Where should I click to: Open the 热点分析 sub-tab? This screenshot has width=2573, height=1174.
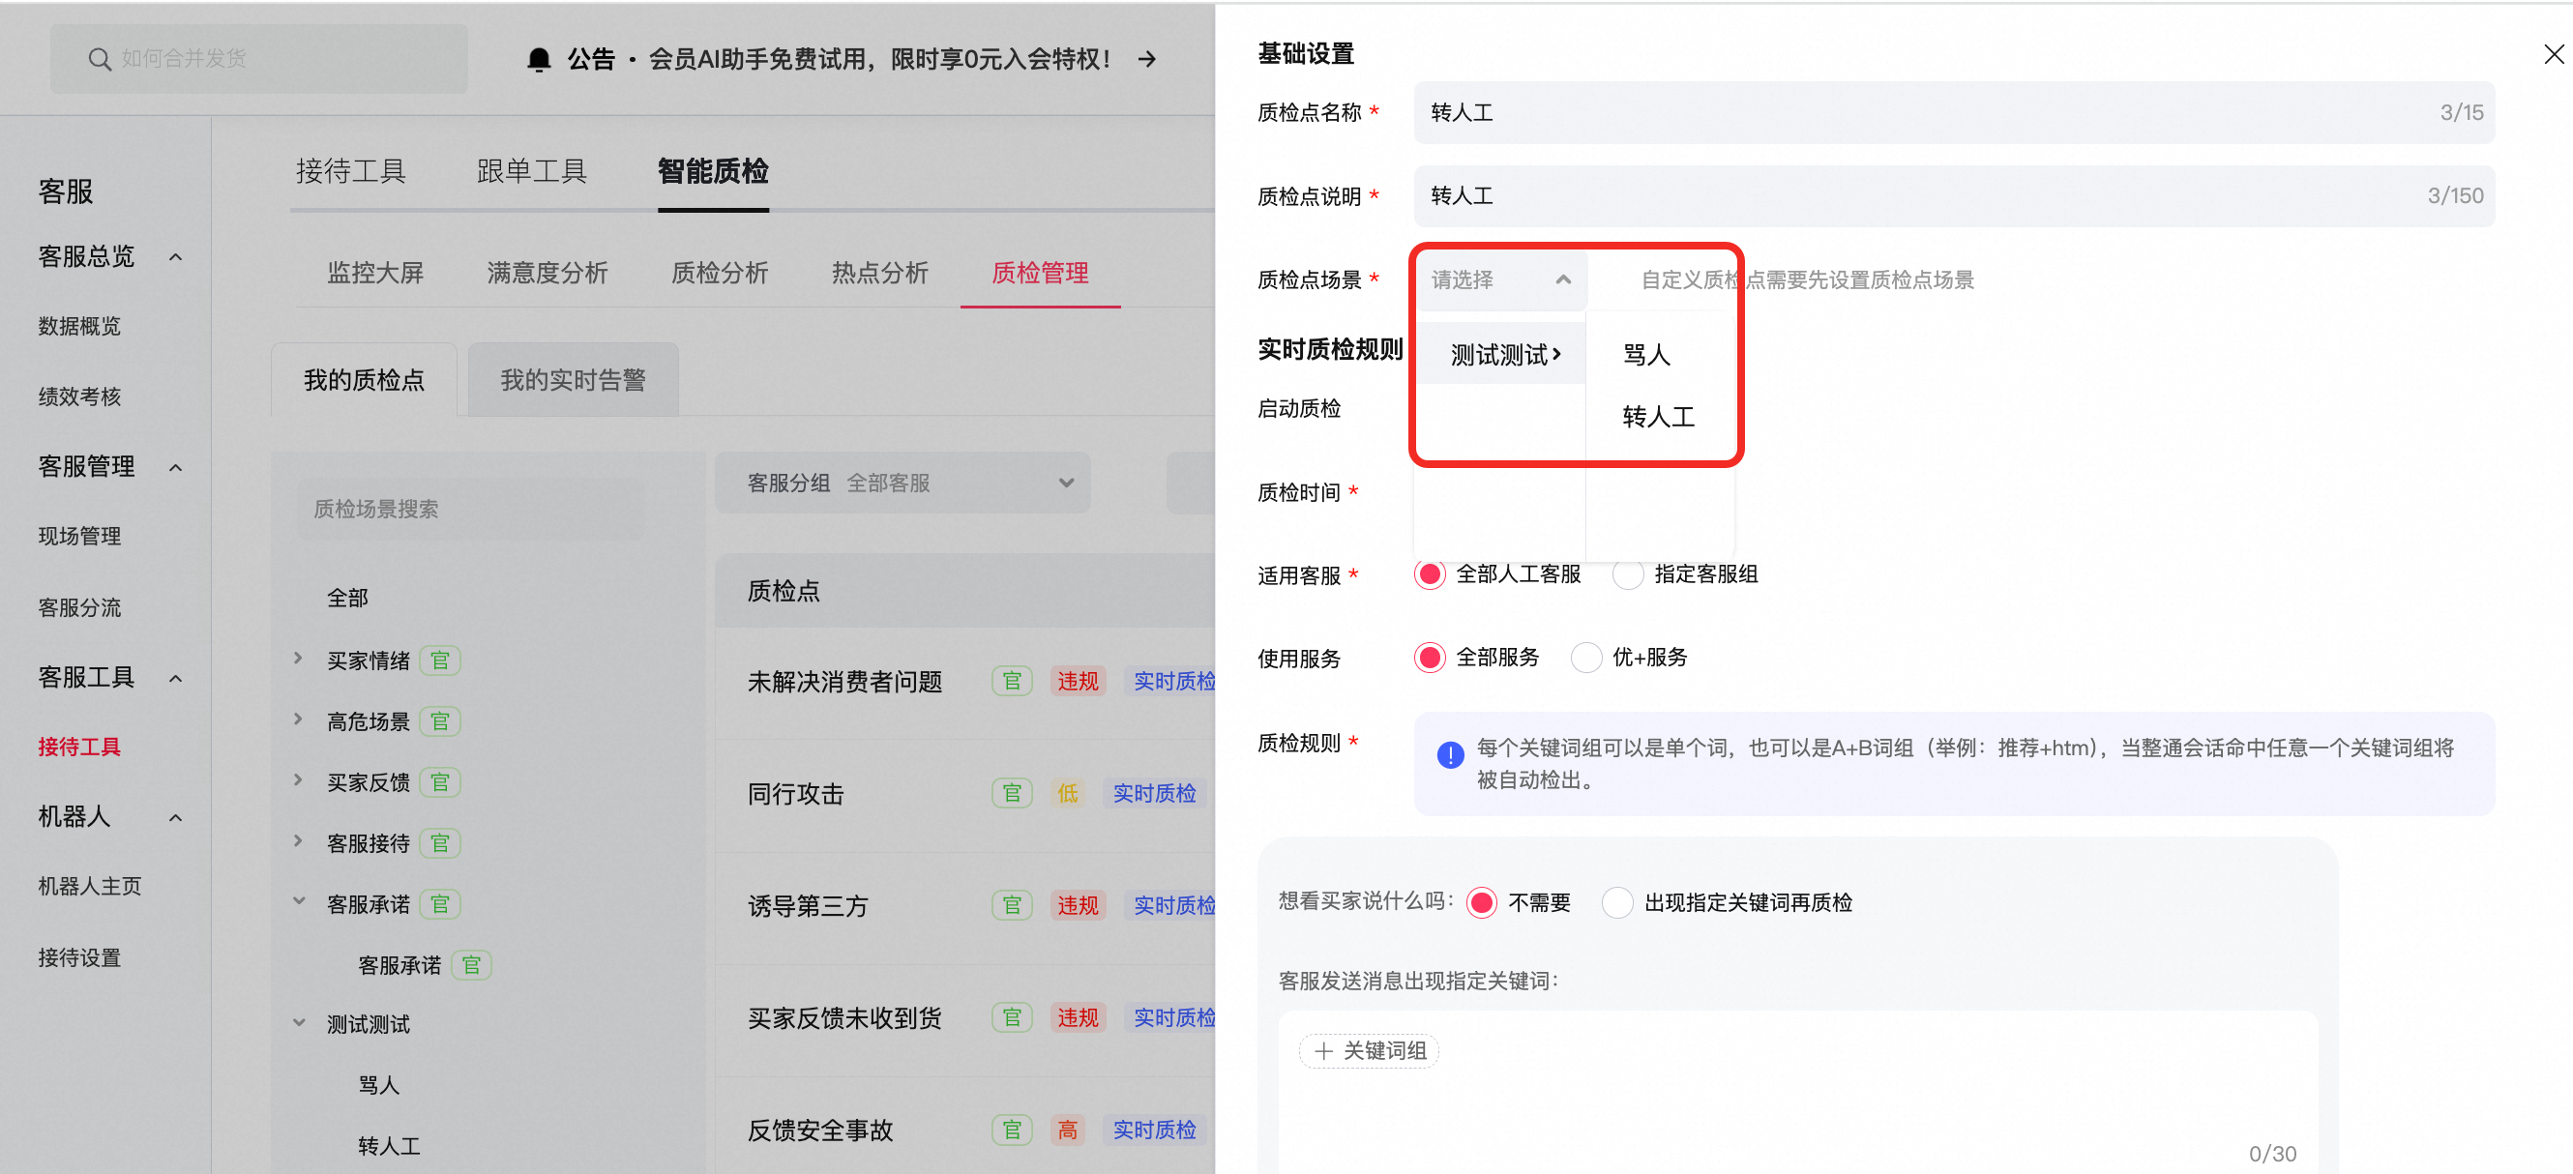coord(880,273)
